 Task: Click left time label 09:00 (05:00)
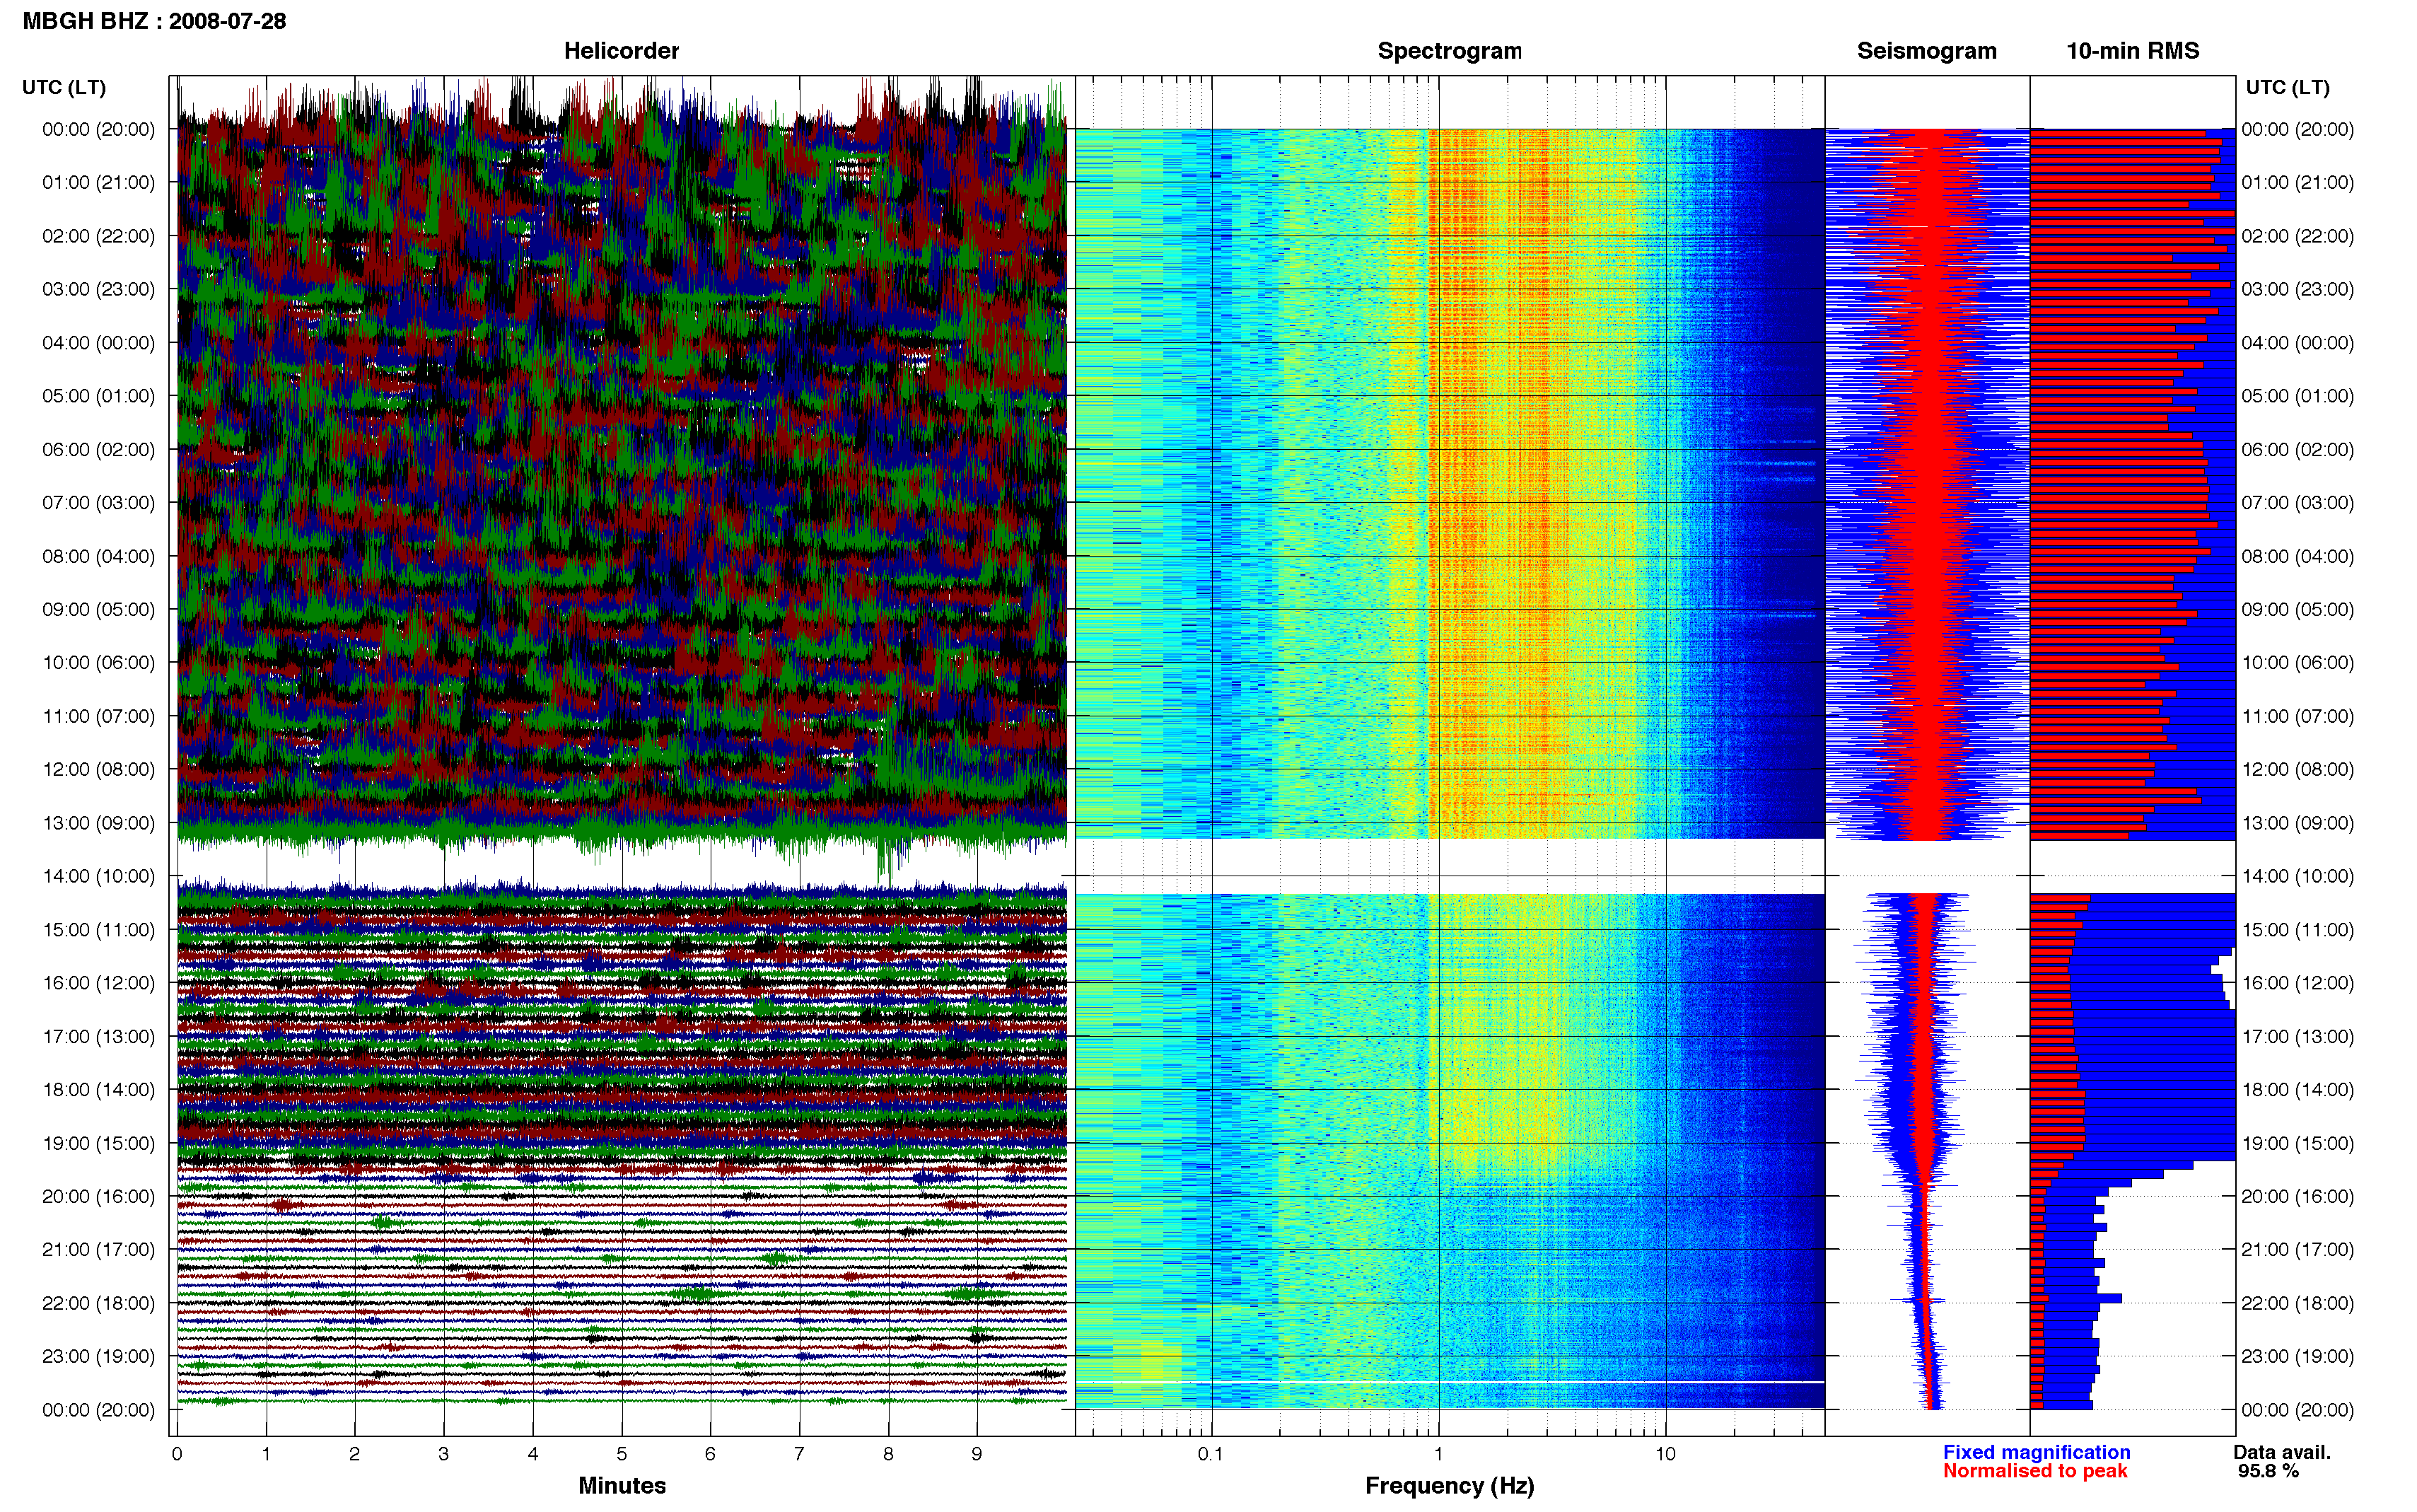[99, 609]
